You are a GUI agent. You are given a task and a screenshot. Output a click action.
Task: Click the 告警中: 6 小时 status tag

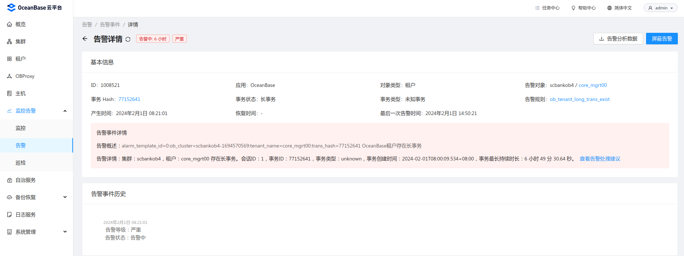[x=153, y=39]
